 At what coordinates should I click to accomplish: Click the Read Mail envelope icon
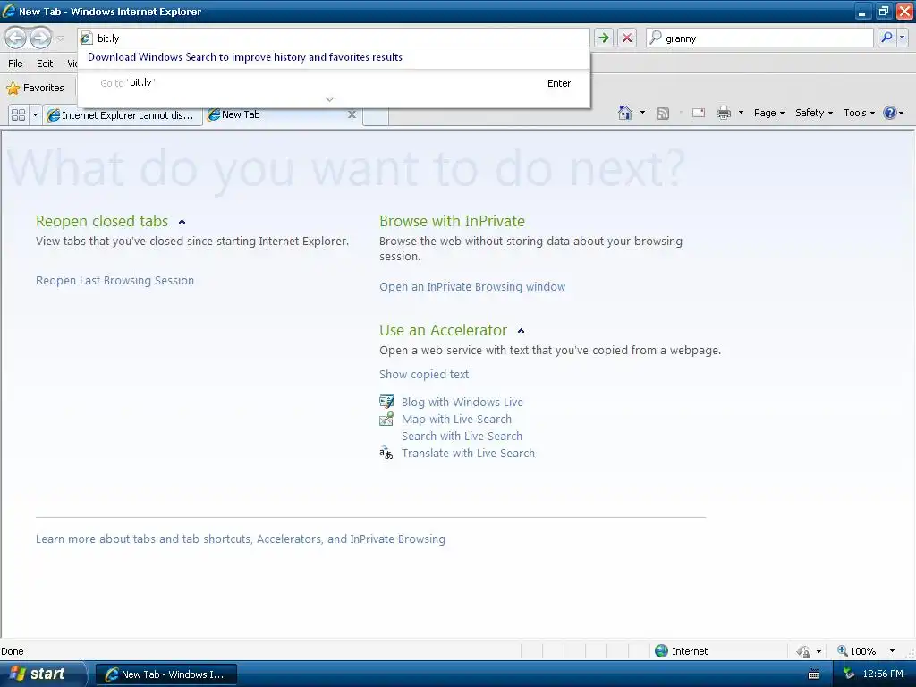click(698, 113)
